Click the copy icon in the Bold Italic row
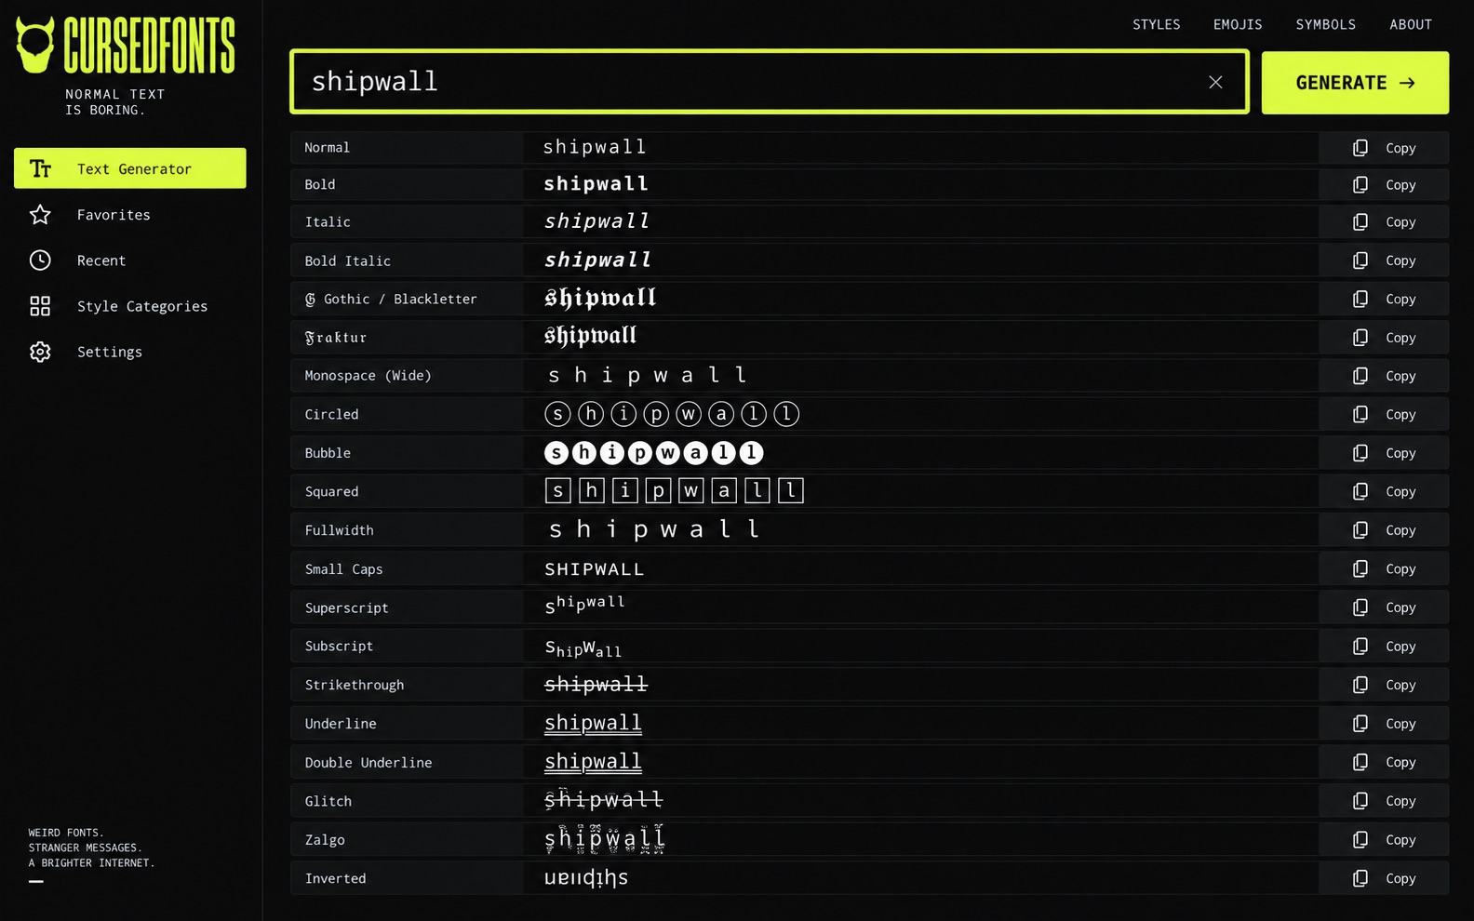 pyautogui.click(x=1360, y=260)
